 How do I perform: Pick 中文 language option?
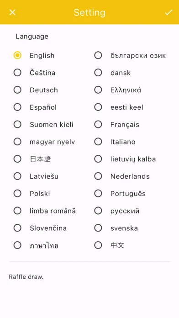tap(98, 245)
